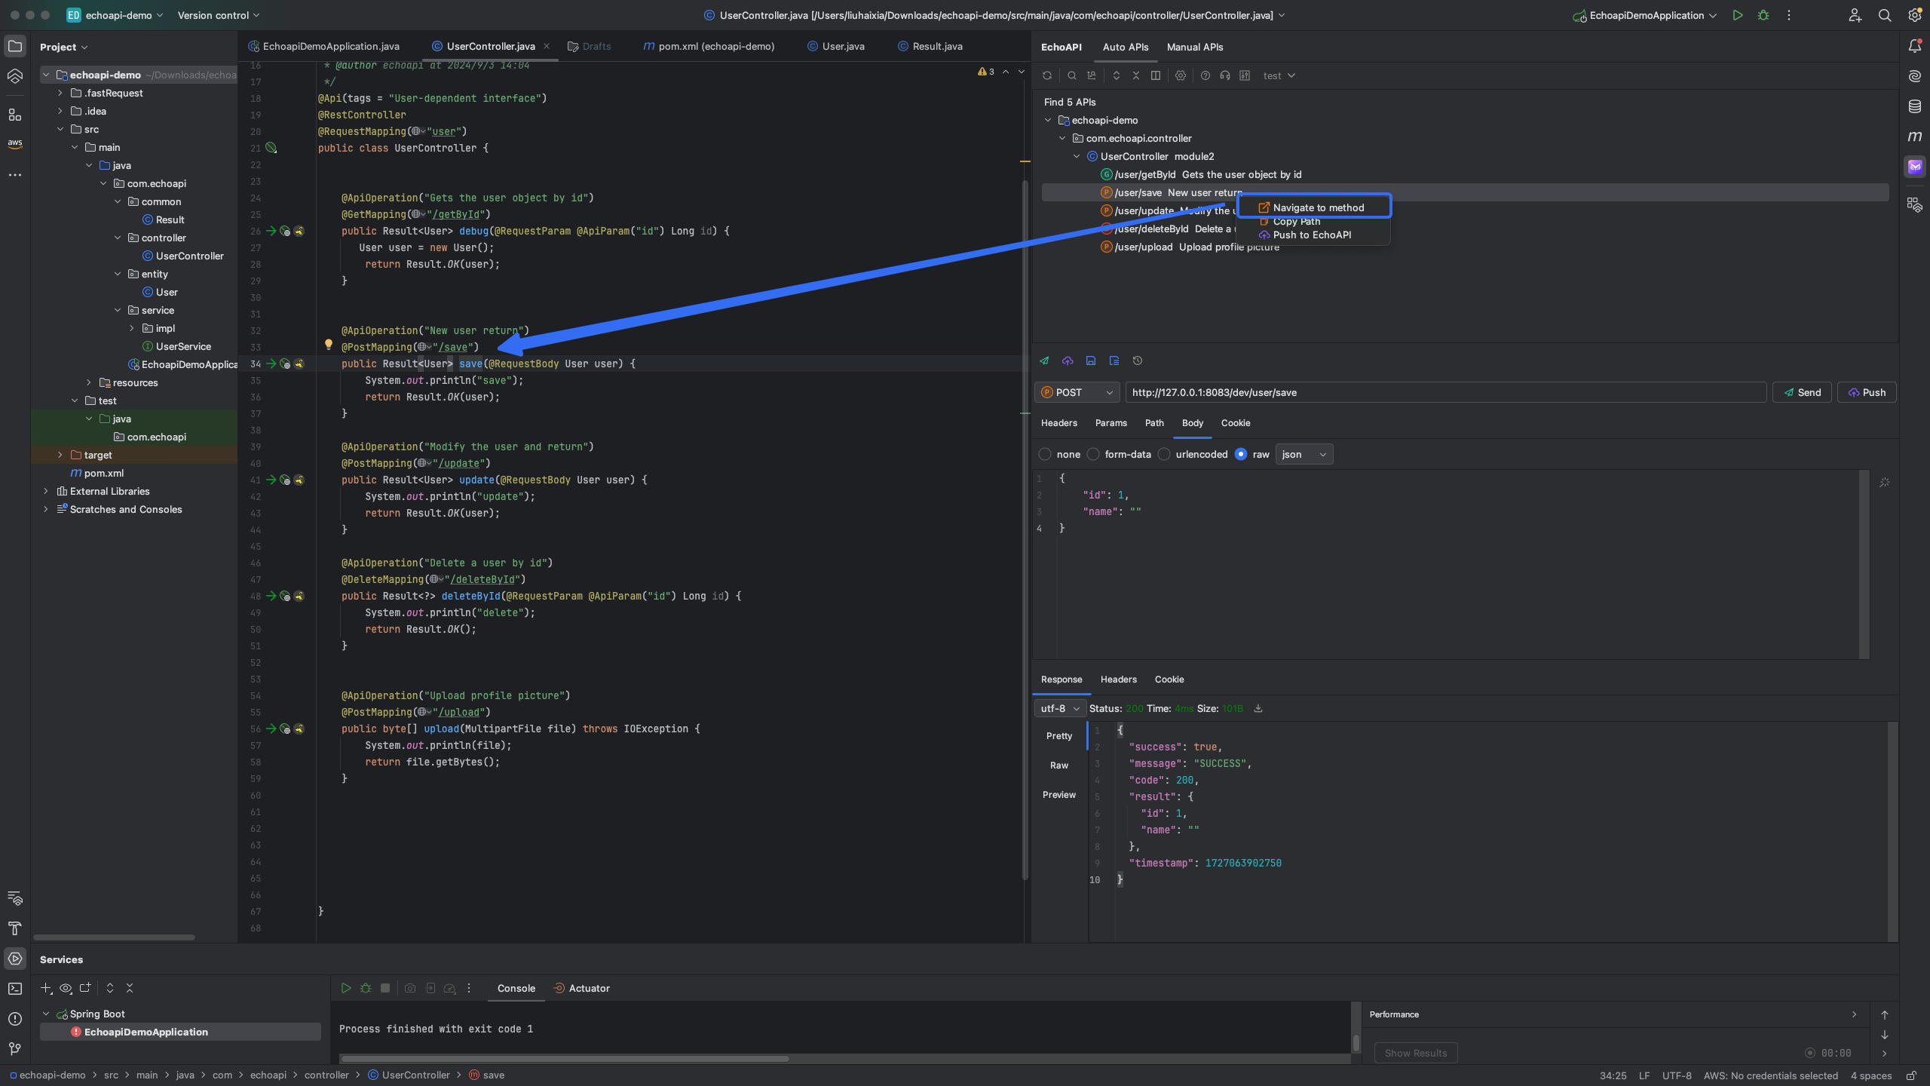Toggle the eye view filter in Services
Viewport: 1930px width, 1086px height.
point(66,988)
